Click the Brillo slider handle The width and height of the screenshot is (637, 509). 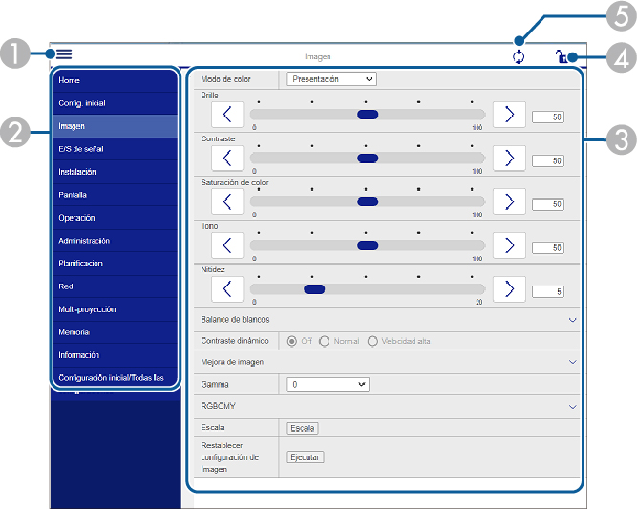(x=367, y=114)
